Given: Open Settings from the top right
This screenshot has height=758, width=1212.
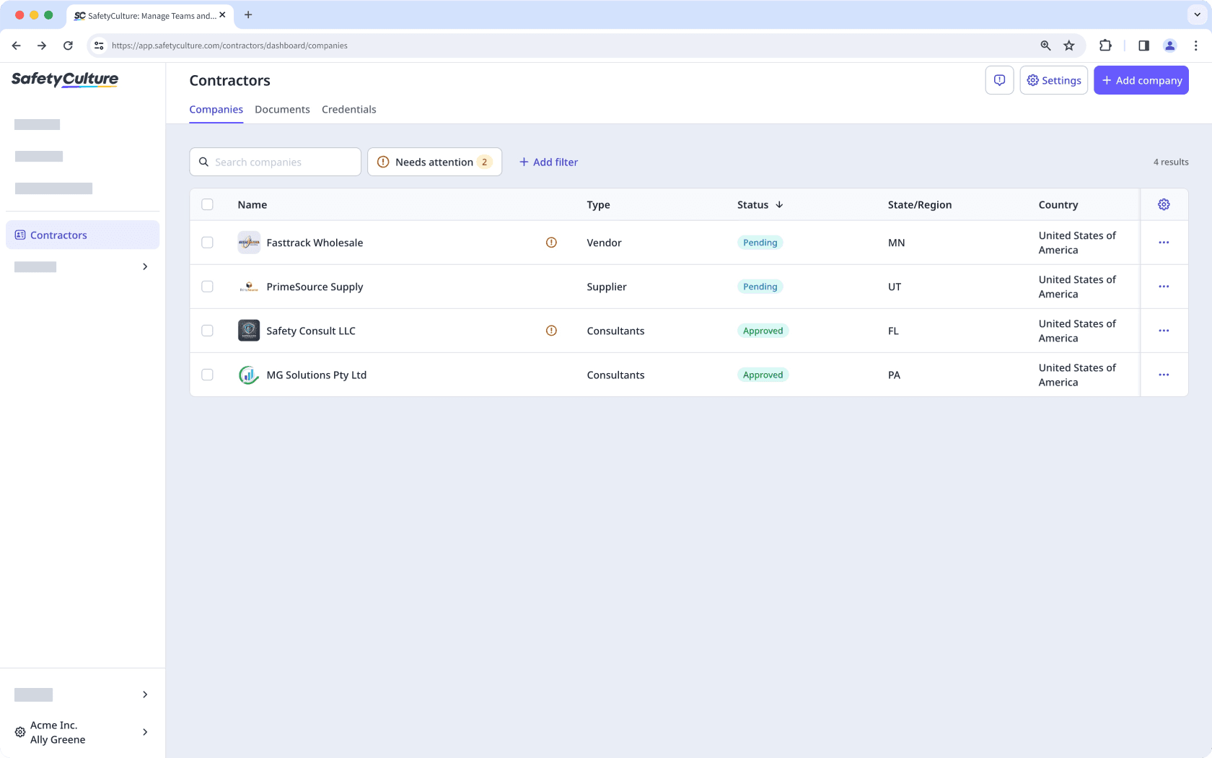Looking at the screenshot, I should coord(1053,80).
